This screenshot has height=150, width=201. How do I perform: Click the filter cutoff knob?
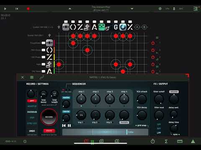(159, 99)
